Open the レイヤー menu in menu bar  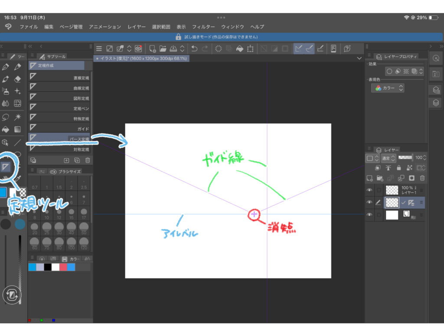pos(137,27)
